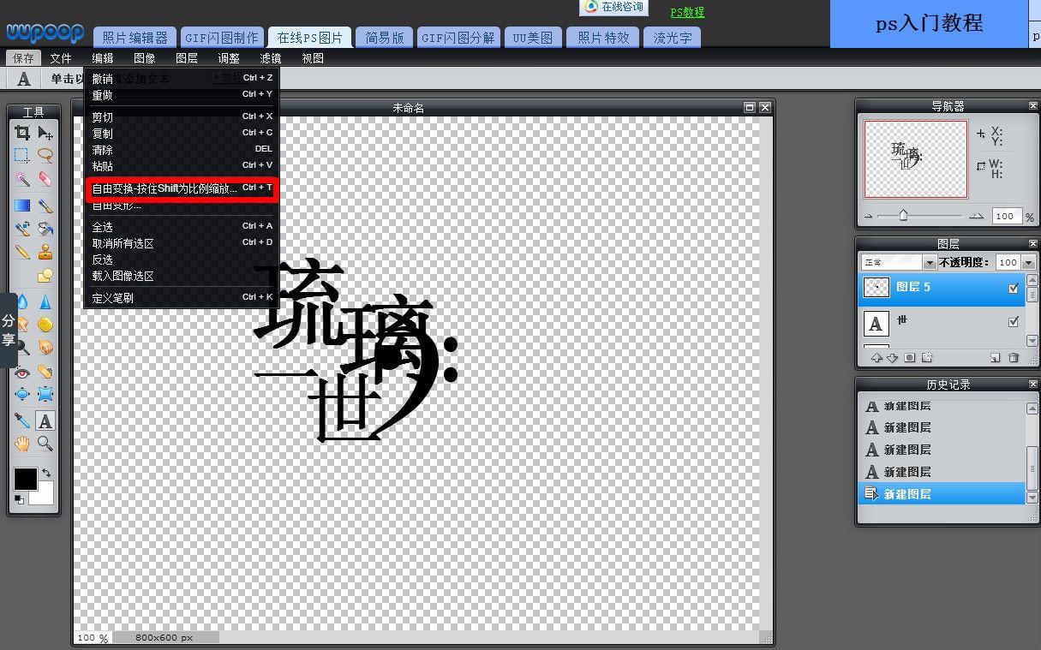Viewport: 1041px width, 650px height.
Task: Open the blend mode dropdown in Layers panel
Action: click(930, 262)
